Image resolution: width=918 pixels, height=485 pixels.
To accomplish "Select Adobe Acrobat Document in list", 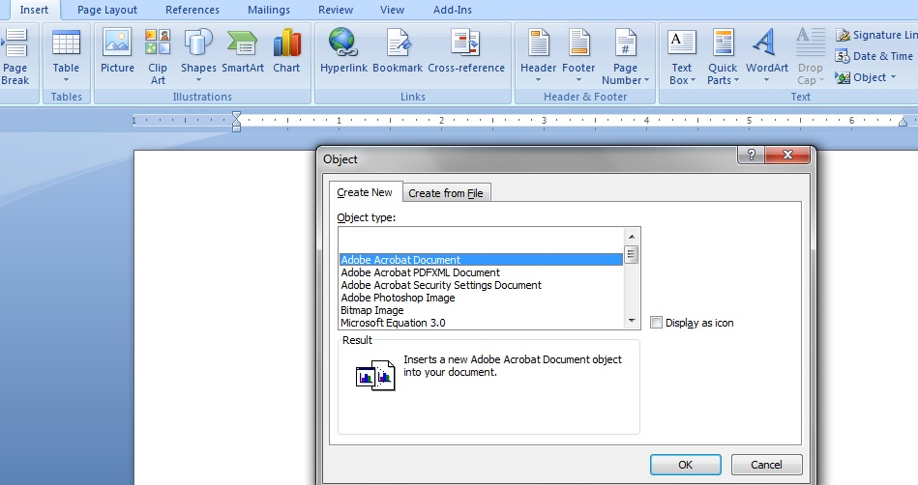I will tap(481, 260).
